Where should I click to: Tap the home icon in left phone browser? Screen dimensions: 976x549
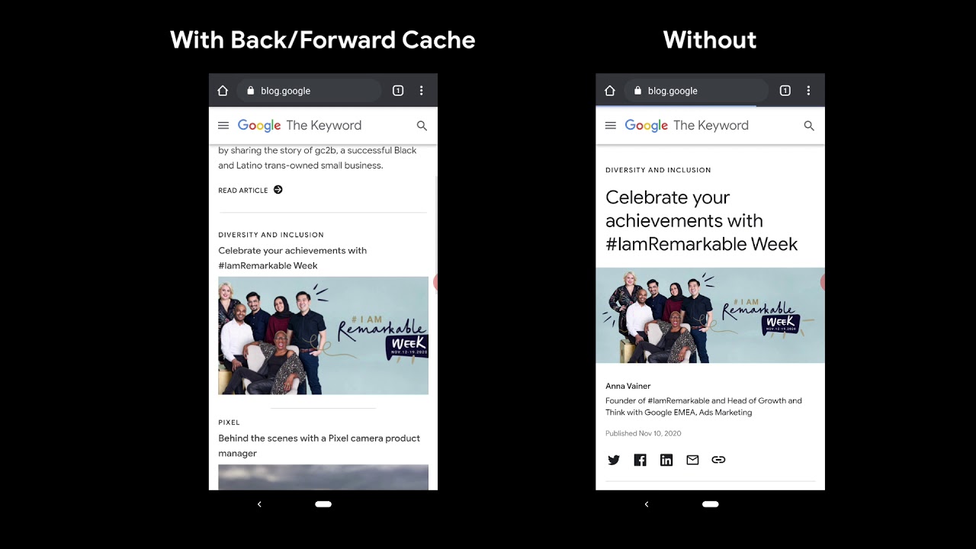223,91
